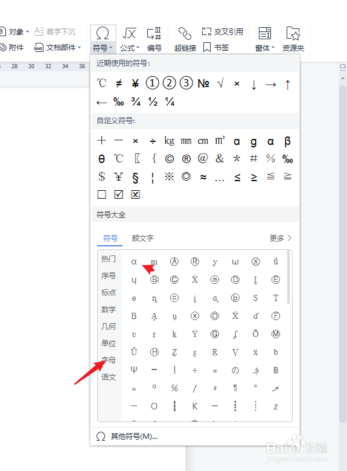The height and width of the screenshot is (471, 347).
Task: Insert the m² square meter symbol
Action: click(x=220, y=140)
